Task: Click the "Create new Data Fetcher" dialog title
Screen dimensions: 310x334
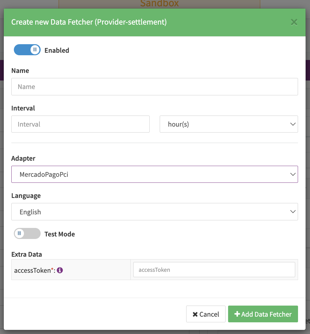Action: pyautogui.click(x=89, y=22)
